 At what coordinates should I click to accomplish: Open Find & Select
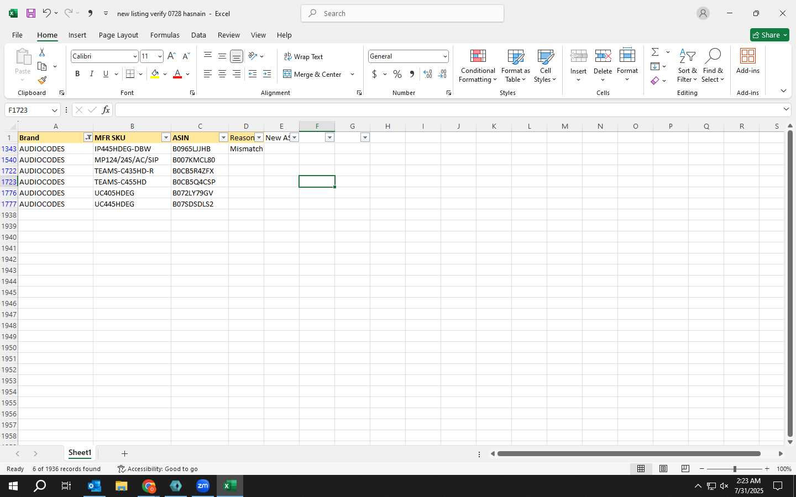[713, 65]
